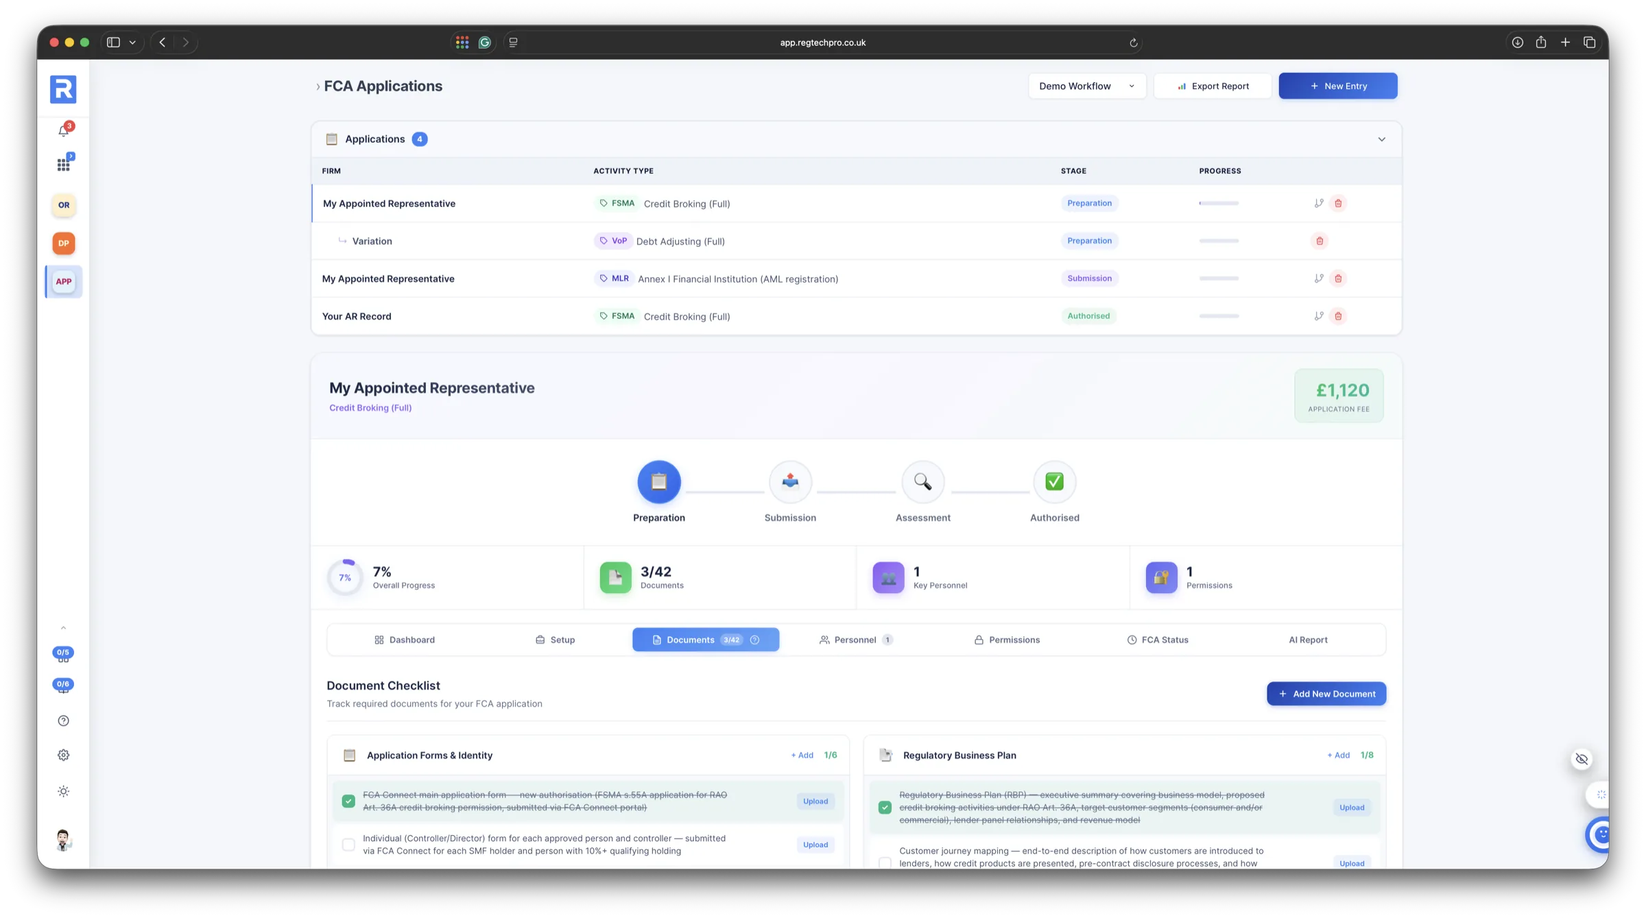Click Export Report button

click(x=1213, y=86)
